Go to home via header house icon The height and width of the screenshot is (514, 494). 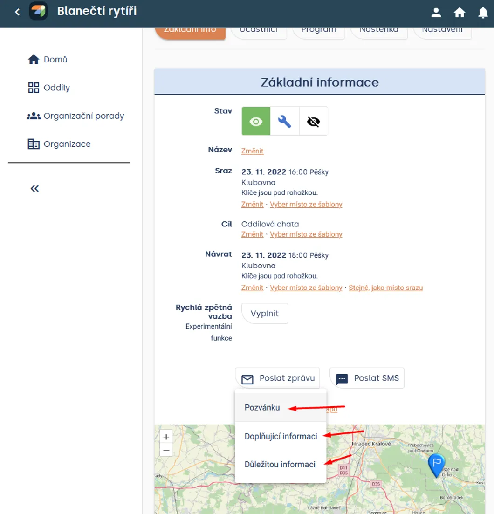point(459,13)
